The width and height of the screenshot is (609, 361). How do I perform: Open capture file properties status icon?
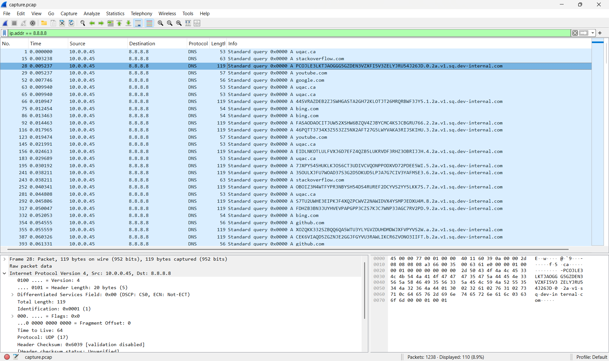coord(16,357)
